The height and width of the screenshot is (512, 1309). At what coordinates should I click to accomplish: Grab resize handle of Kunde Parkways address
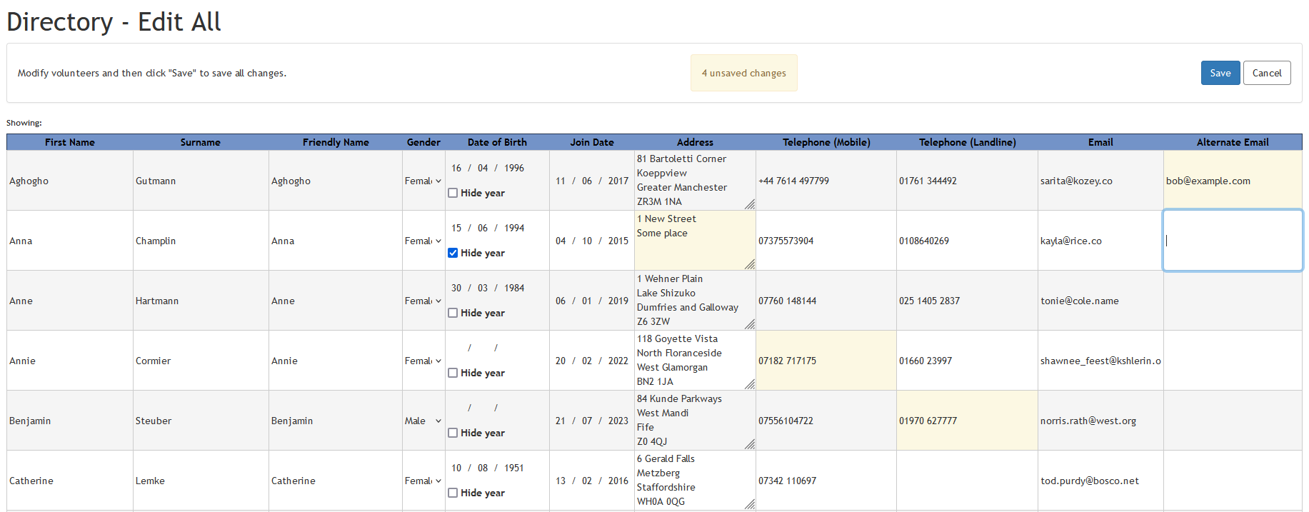coord(750,444)
